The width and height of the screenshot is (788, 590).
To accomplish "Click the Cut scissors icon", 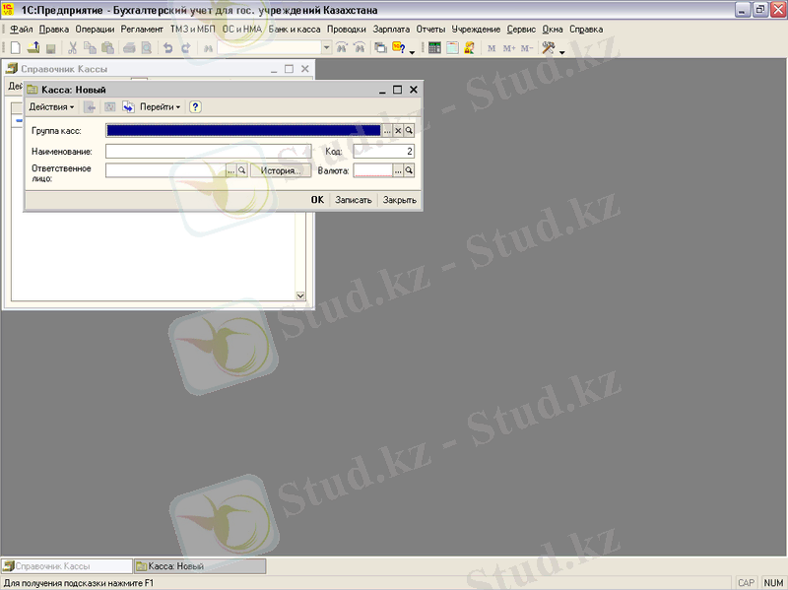I will tap(72, 47).
